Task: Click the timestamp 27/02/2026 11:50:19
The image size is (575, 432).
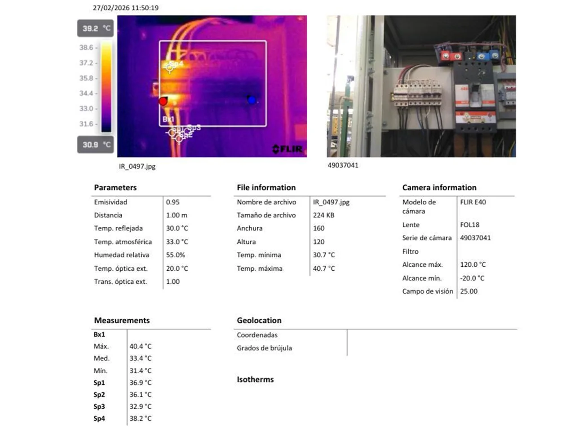Action: [x=126, y=8]
